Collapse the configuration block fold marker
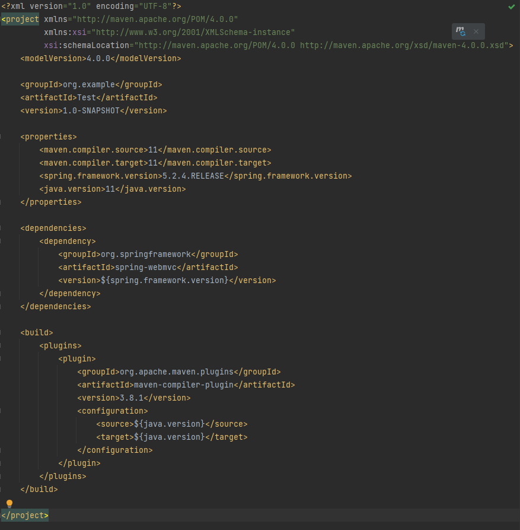 pyautogui.click(x=1, y=411)
